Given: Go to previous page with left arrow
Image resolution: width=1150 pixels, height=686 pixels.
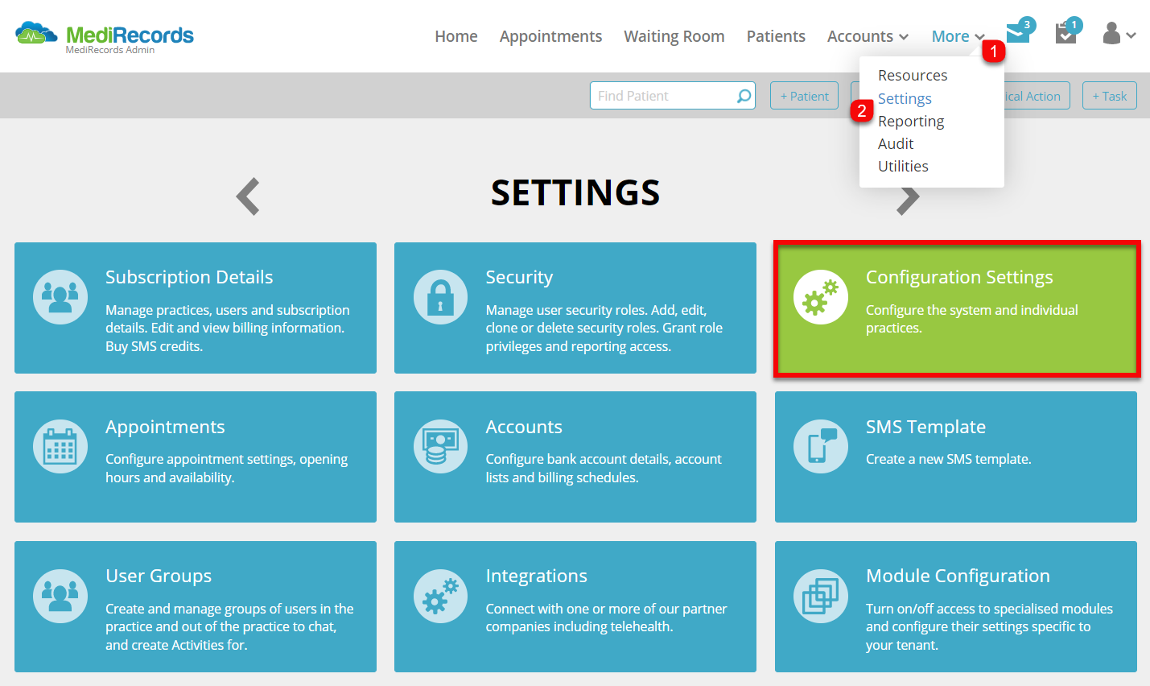Looking at the screenshot, I should click(248, 196).
